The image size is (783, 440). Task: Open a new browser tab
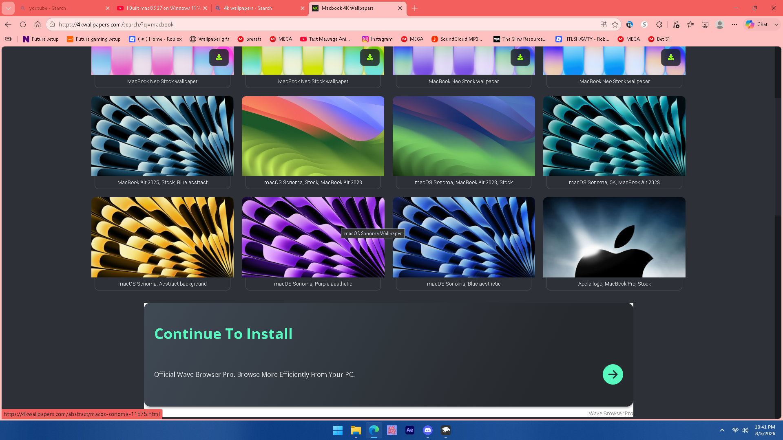[415, 8]
